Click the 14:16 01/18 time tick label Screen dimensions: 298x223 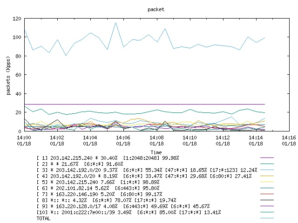click(289, 140)
